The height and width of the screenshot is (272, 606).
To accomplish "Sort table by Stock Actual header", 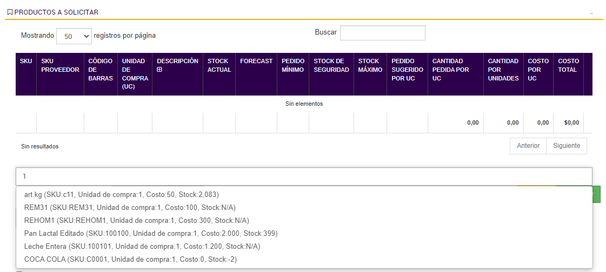I will [219, 65].
